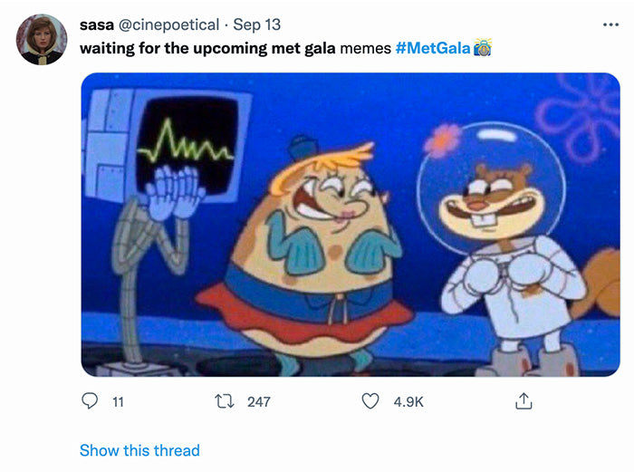Open the #MetGala hashtag
634x472 pixels.
point(433,48)
